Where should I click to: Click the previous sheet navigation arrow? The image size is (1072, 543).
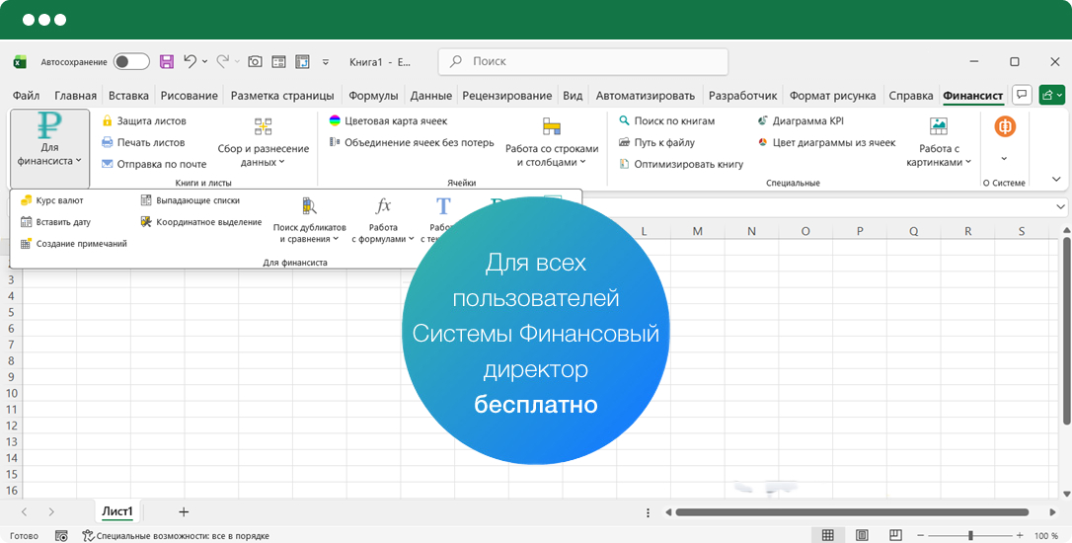pos(25,511)
